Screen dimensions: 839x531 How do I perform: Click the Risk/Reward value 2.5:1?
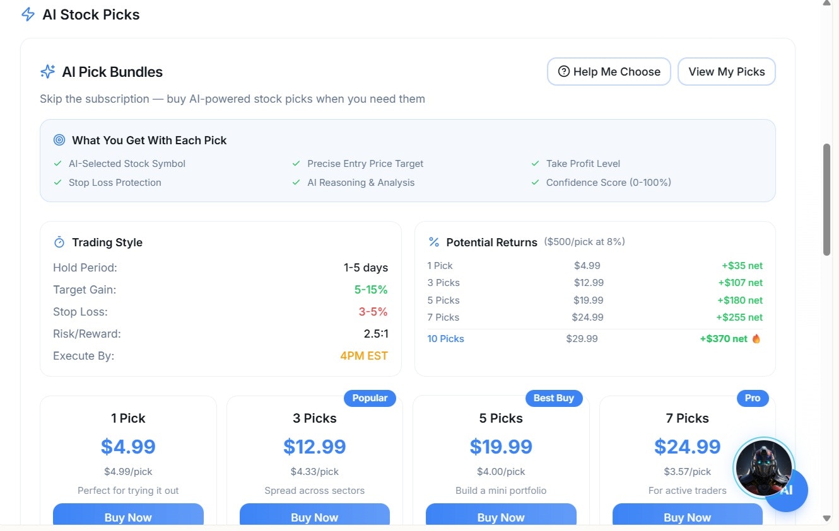click(x=376, y=334)
